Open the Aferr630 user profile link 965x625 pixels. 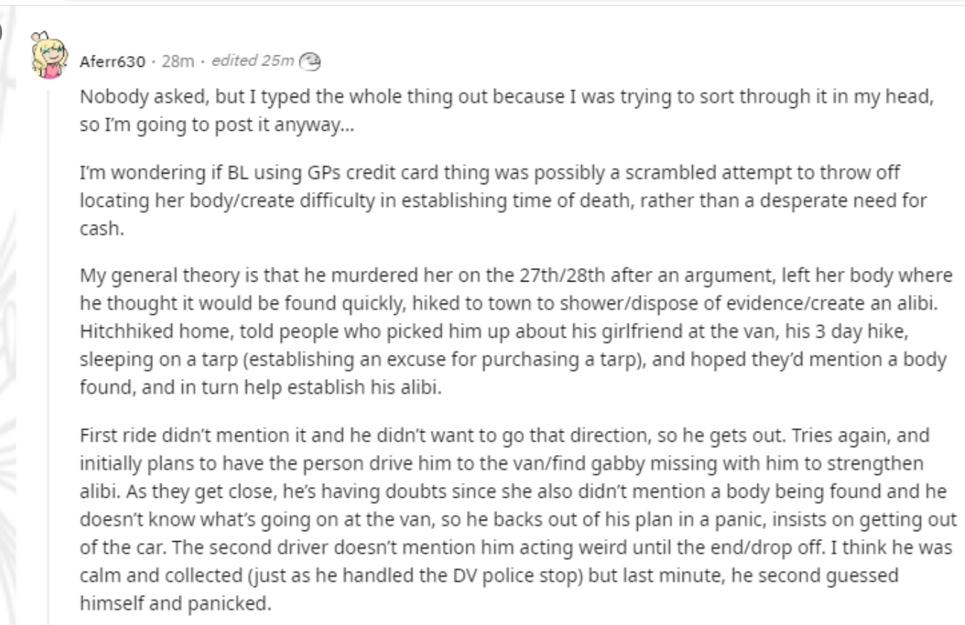(x=112, y=62)
